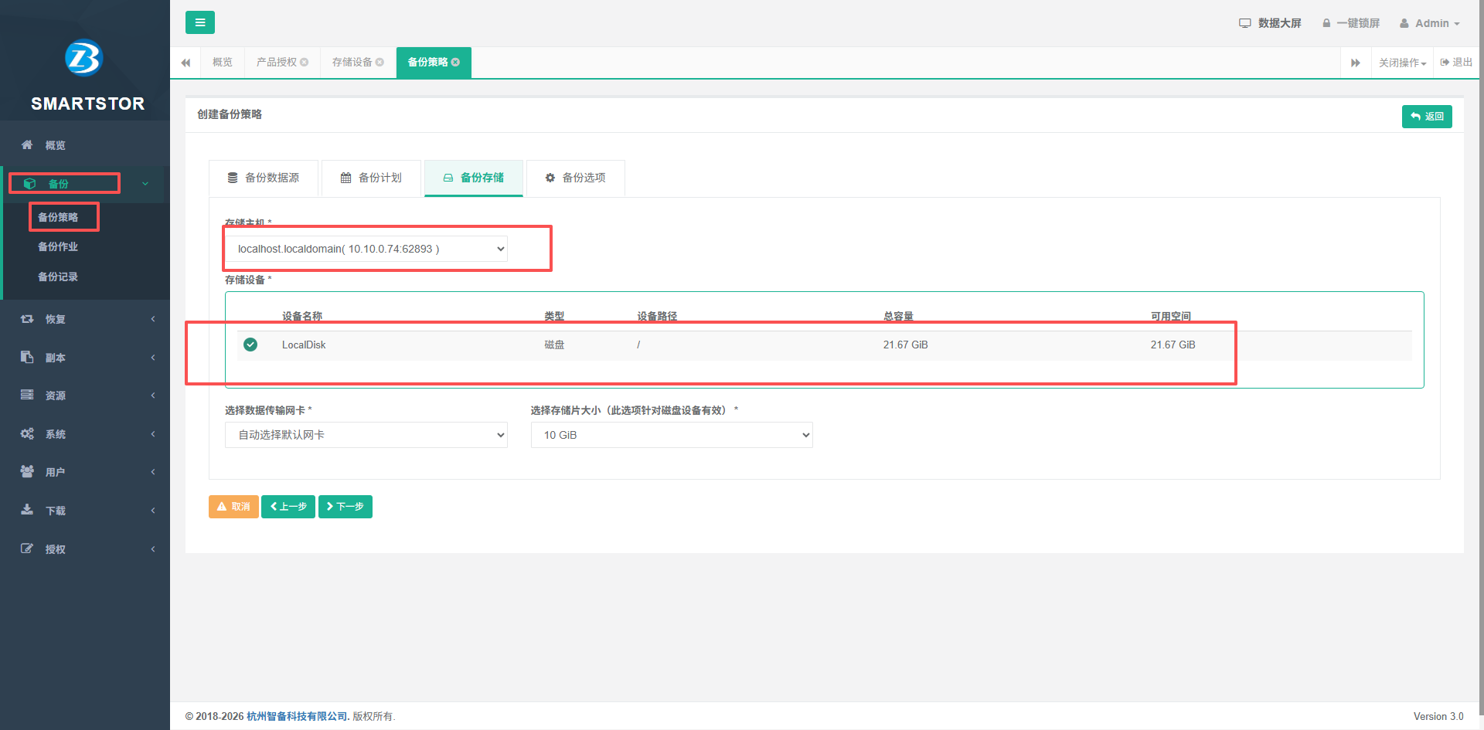
Task: Close the 存储设备 tab with its x icon
Action: click(380, 62)
